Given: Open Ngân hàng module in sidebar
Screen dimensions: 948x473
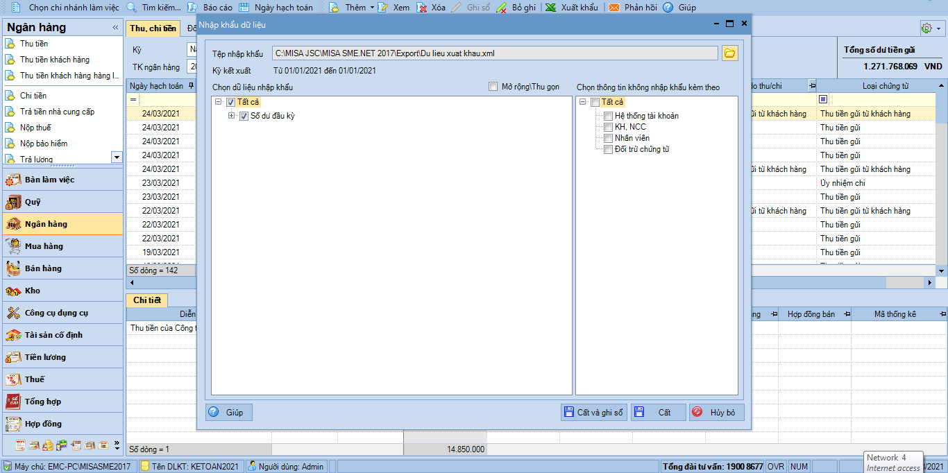Looking at the screenshot, I should pyautogui.click(x=62, y=224).
